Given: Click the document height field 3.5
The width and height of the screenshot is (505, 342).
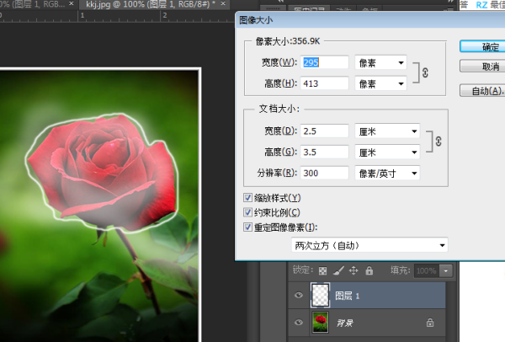Looking at the screenshot, I should click(x=324, y=152).
